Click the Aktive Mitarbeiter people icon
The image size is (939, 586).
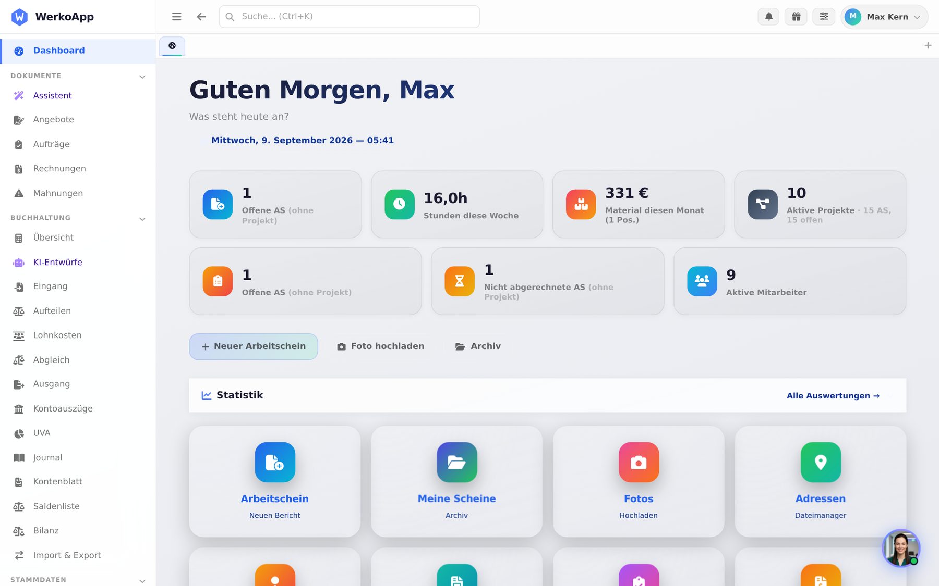coord(702,281)
